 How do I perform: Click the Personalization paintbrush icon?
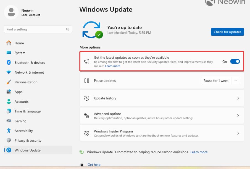point(9,82)
